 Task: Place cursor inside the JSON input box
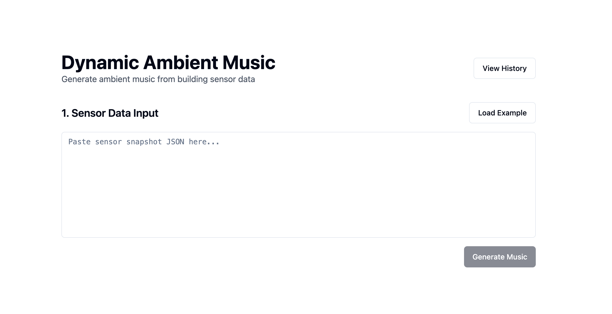tap(298, 185)
